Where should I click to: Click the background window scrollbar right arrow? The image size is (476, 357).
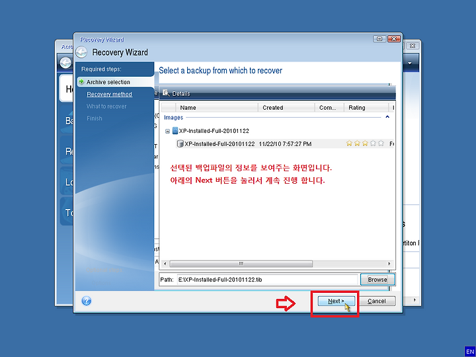(x=415, y=300)
